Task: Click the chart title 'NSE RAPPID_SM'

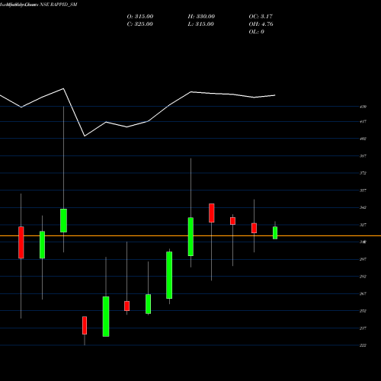Action: click(59, 5)
